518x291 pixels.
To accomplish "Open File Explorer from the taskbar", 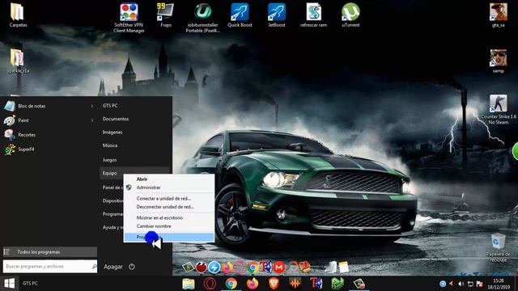I will point(189,284).
